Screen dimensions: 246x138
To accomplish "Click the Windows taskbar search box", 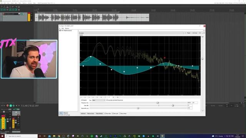I will 22,136.
